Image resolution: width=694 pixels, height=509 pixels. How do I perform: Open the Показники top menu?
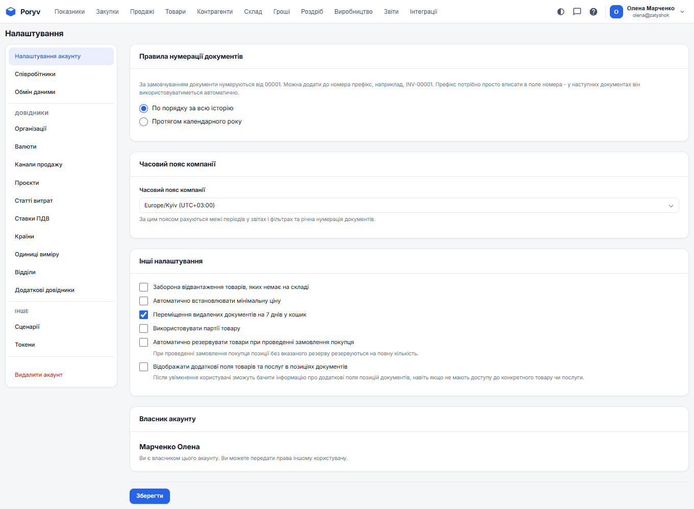pos(70,12)
